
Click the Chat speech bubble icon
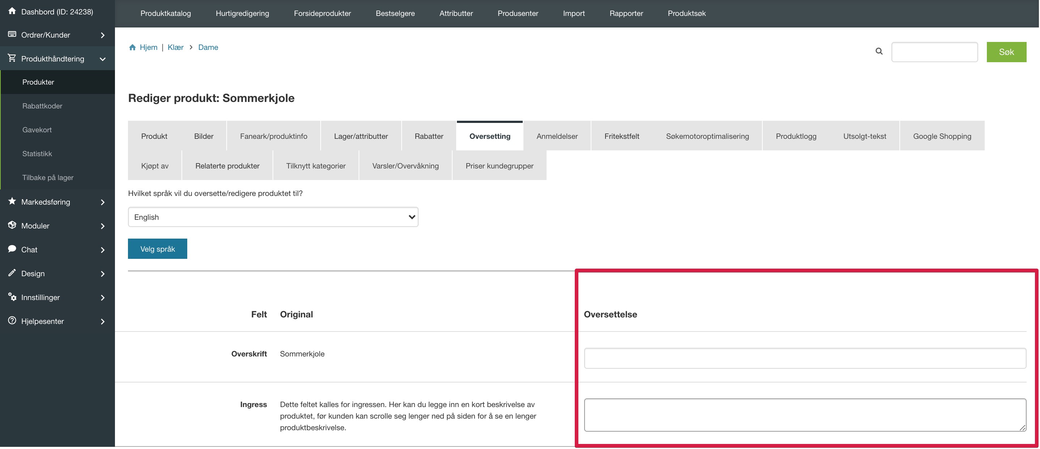12,249
